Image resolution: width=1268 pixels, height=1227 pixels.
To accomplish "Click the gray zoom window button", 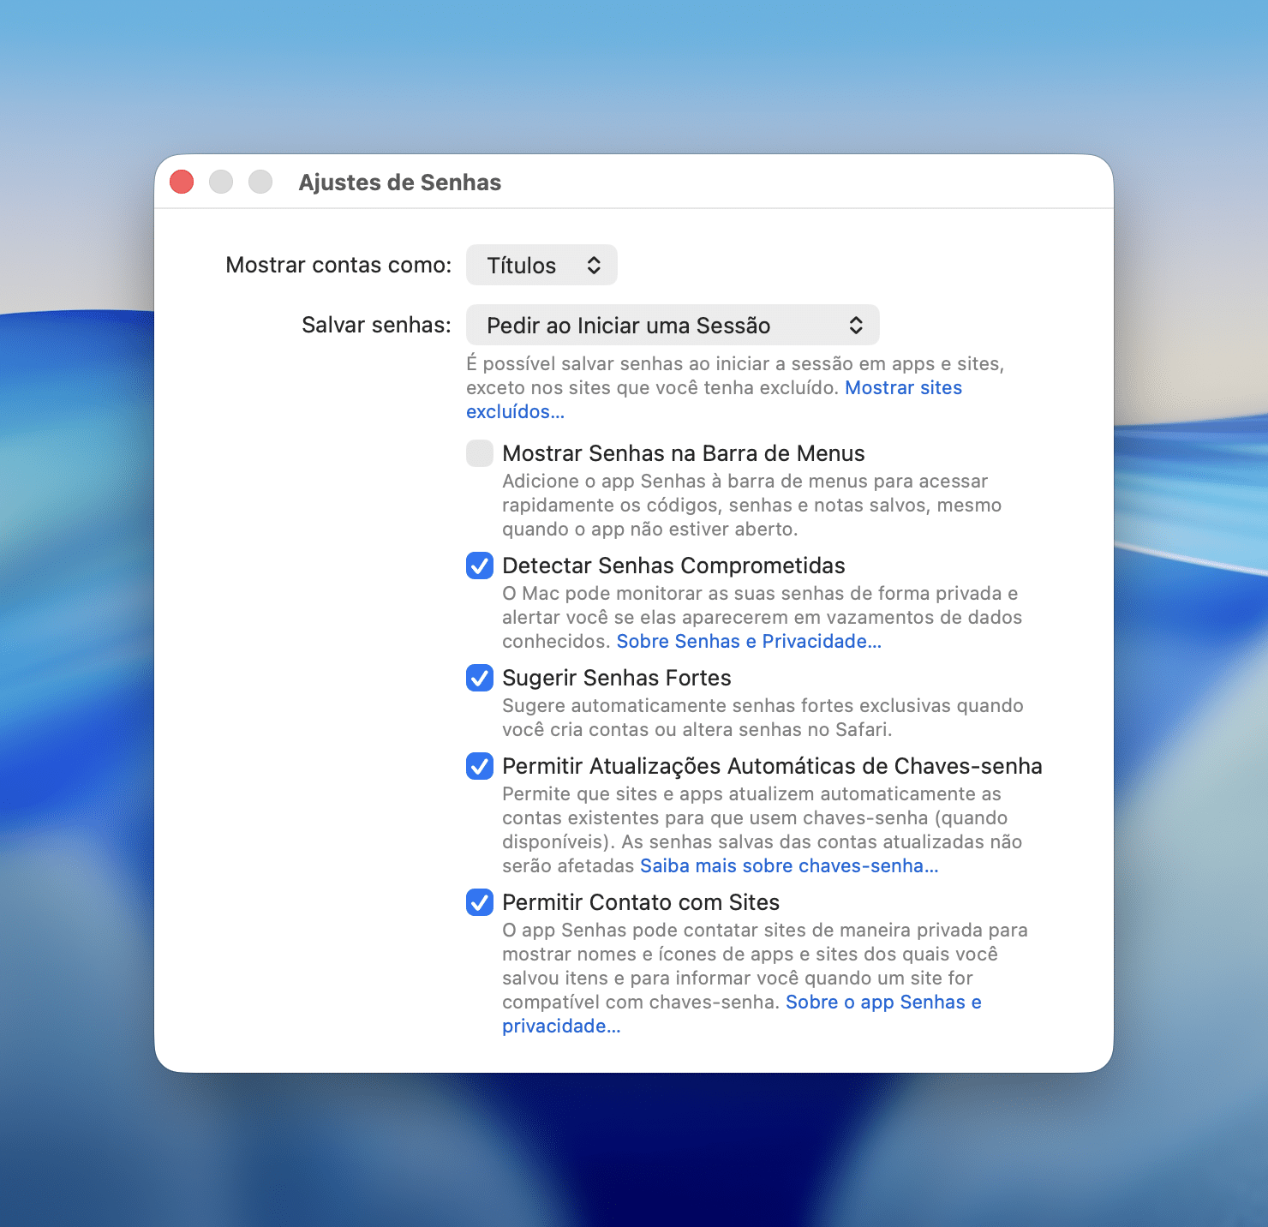I will click(260, 182).
